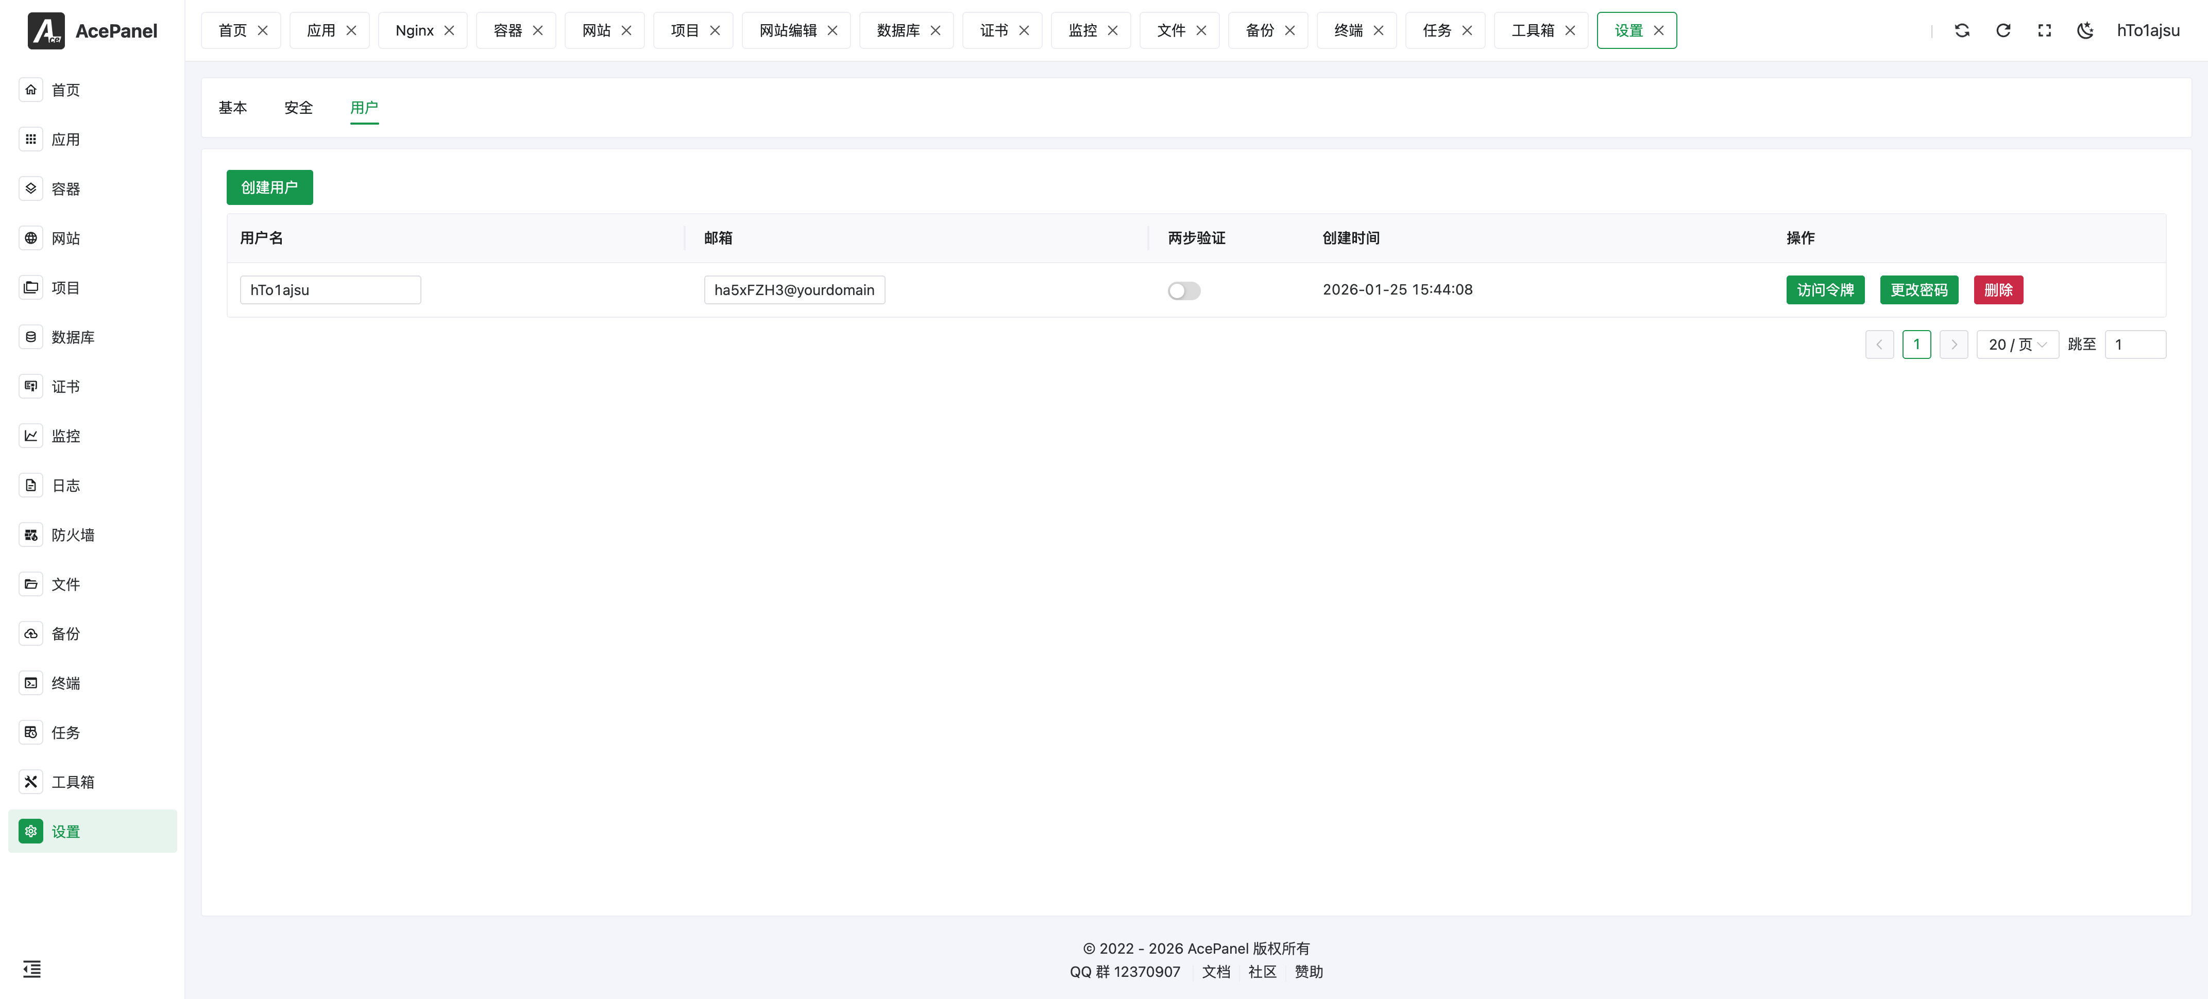Switch to the 基本 tab
The image size is (2208, 999).
(232, 108)
